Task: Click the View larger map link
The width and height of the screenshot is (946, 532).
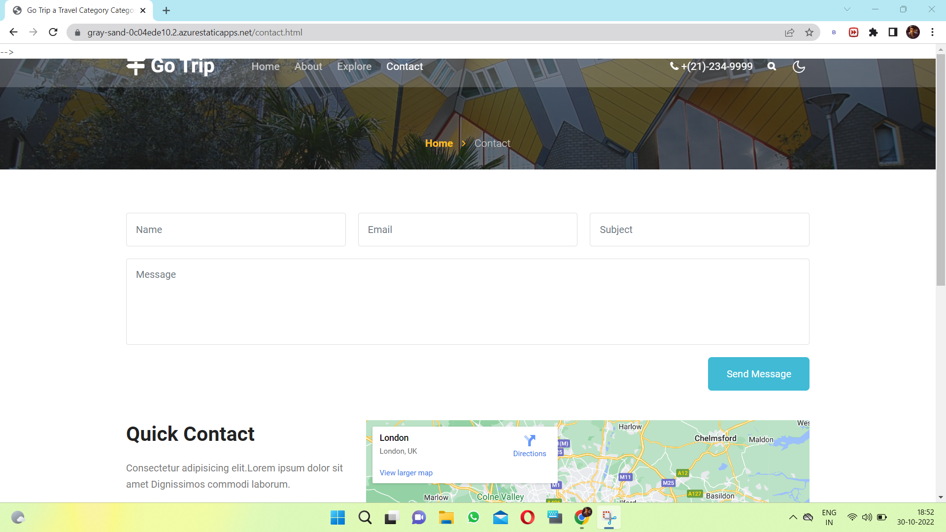Action: [406, 473]
